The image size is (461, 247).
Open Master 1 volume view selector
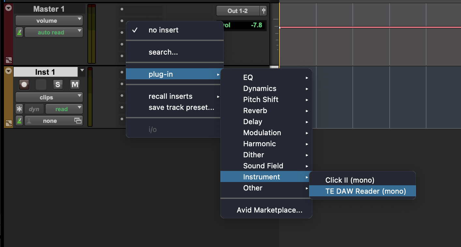click(49, 21)
